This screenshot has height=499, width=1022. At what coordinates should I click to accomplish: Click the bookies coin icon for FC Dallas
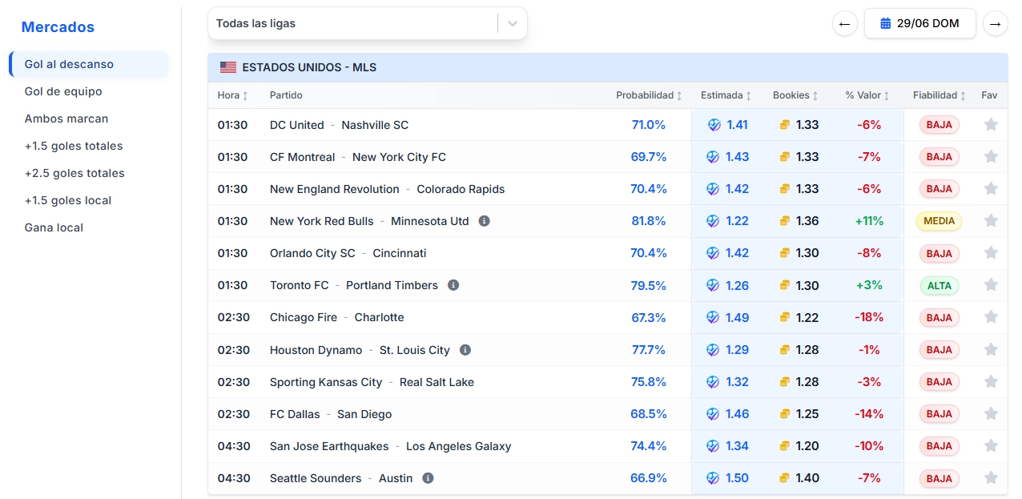point(785,414)
